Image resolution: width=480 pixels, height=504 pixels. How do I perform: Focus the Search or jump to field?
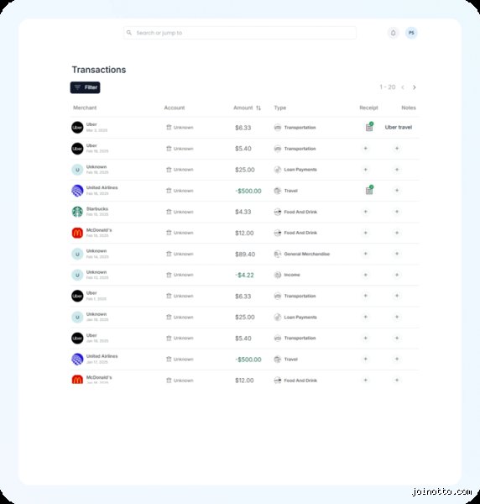click(x=240, y=33)
